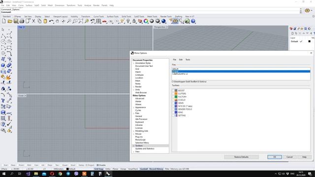The width and height of the screenshot is (315, 177).
Task: Expand the Render node in options tree
Action: click(134, 87)
